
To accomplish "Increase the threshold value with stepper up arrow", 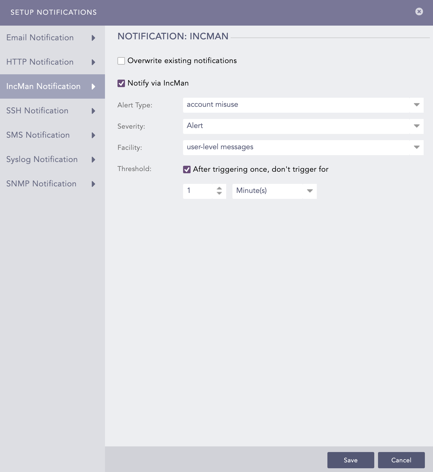I will [219, 188].
